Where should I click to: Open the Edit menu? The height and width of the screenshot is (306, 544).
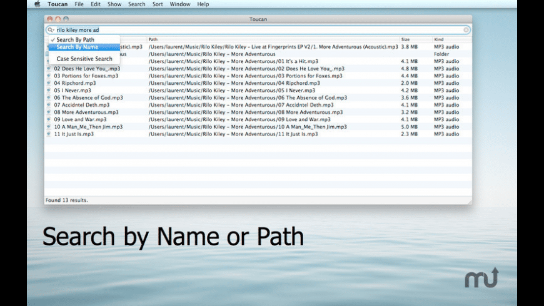(96, 4)
